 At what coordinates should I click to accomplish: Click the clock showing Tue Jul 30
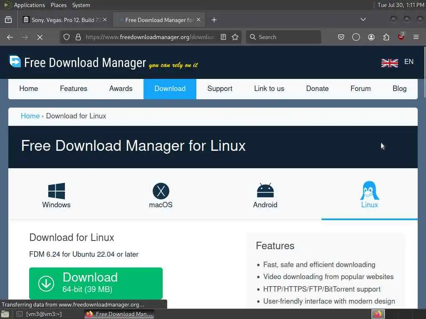coord(401,5)
